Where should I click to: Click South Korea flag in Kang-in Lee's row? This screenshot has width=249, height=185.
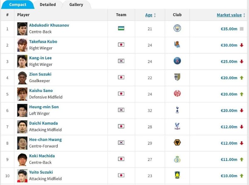[x=121, y=61]
